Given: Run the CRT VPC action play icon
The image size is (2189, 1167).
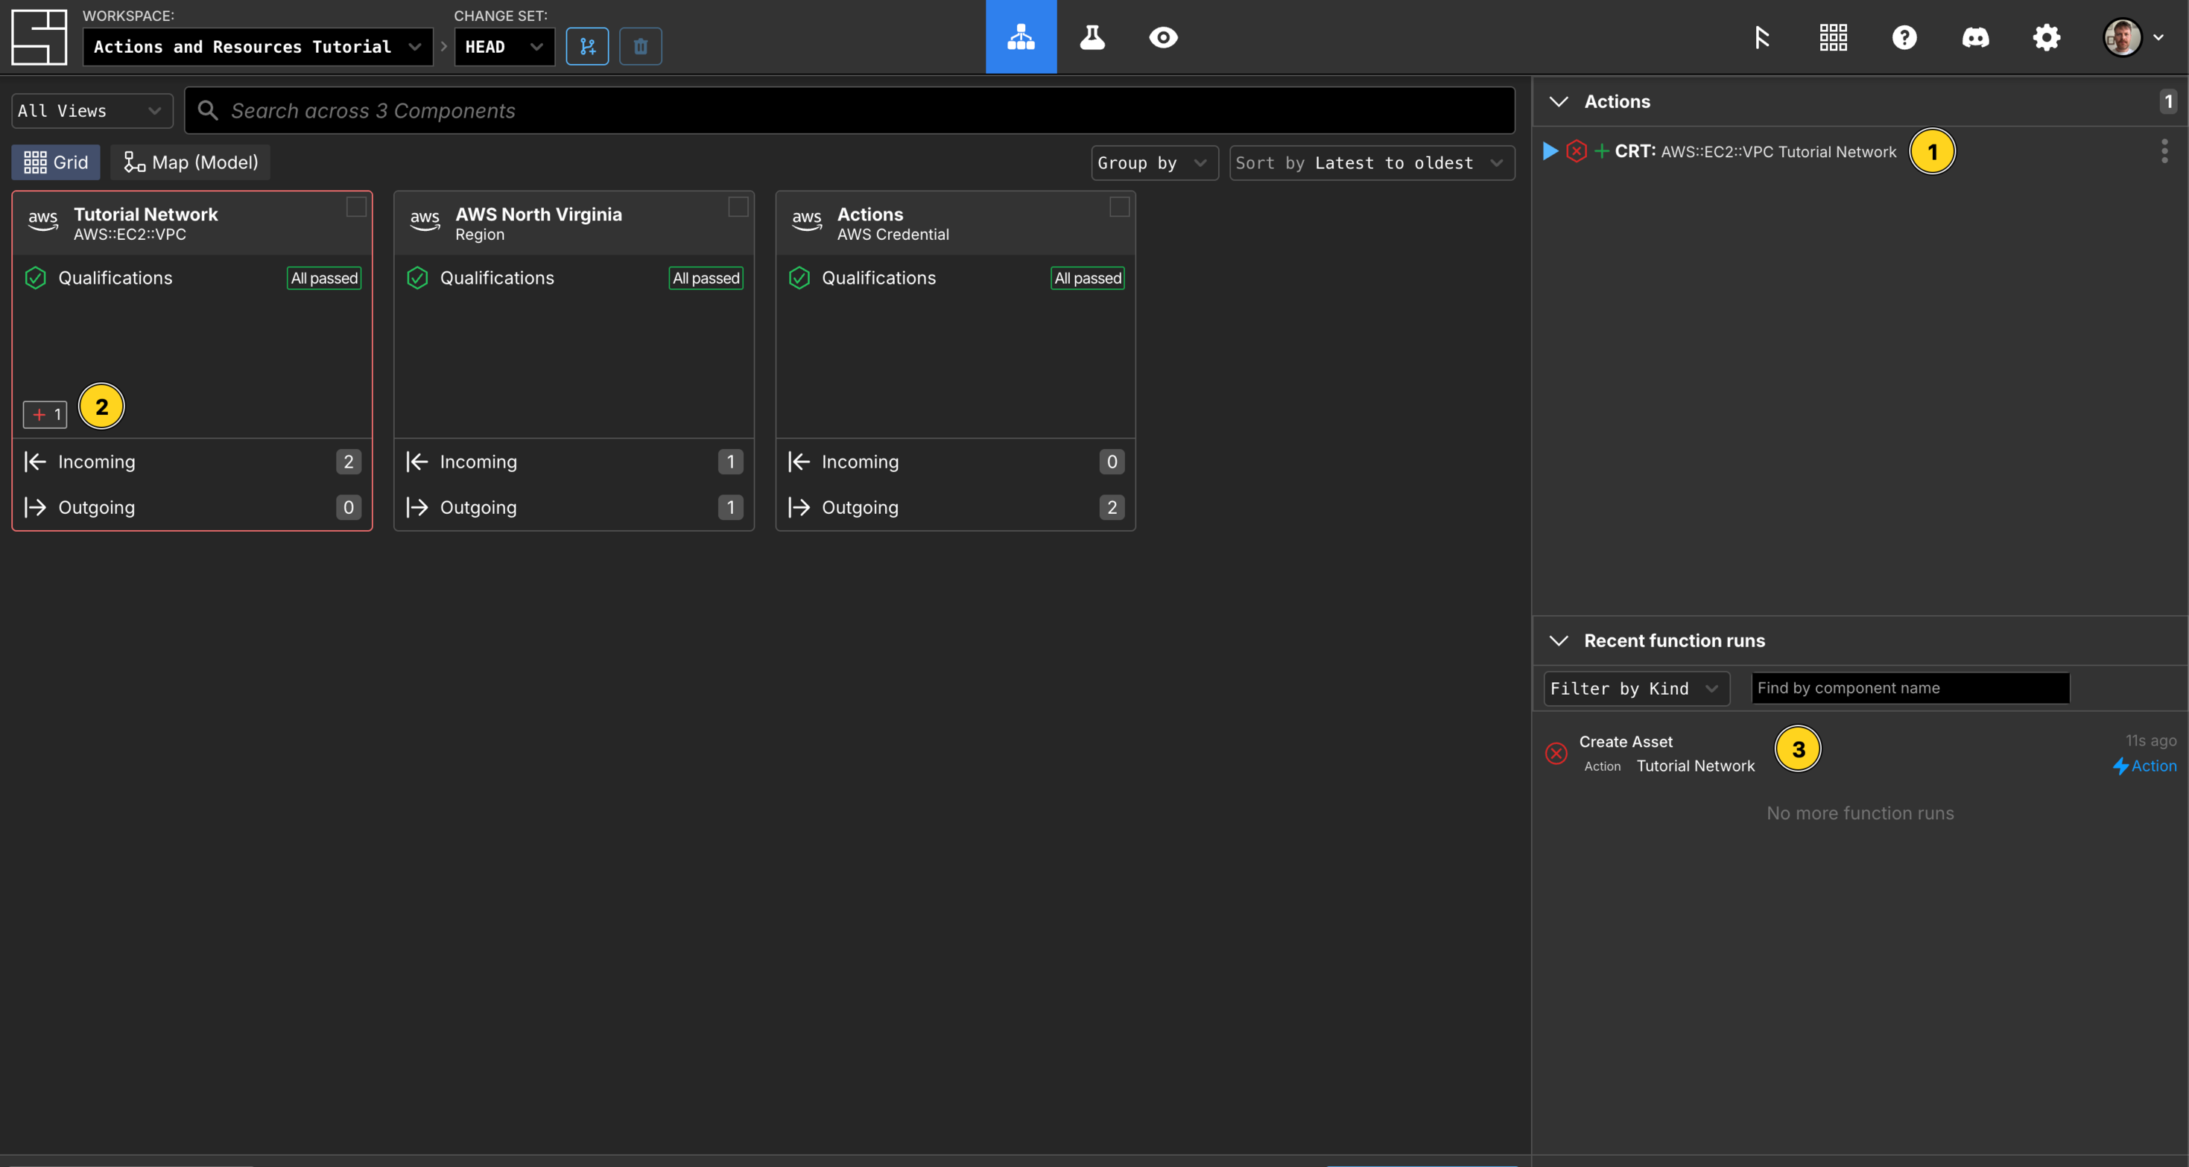Looking at the screenshot, I should [1550, 151].
